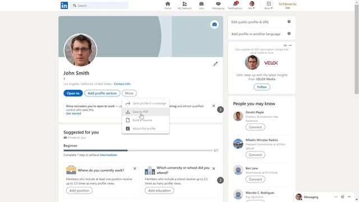
Task: Advance the suggestions carousel arrow
Action: coord(220,181)
